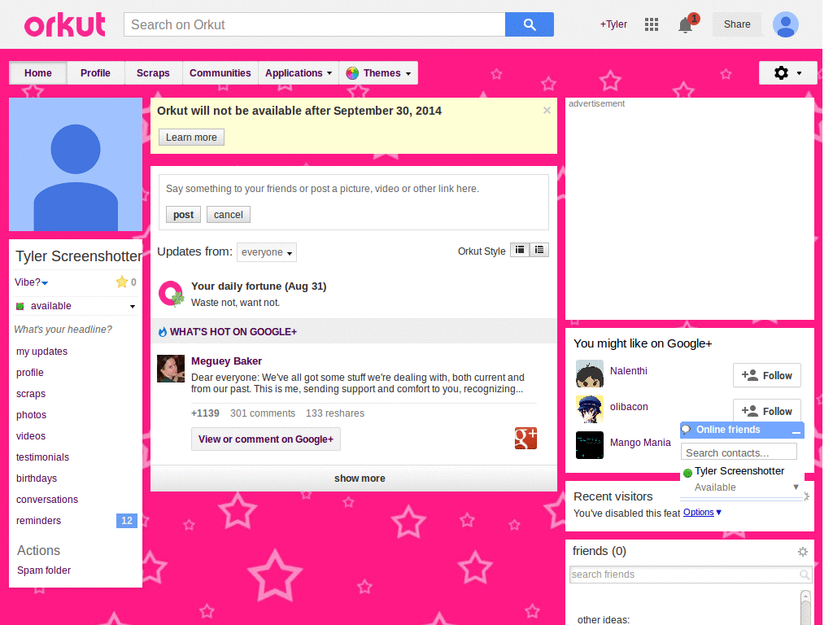Click olibacon's avatar
Screen dimensions: 833x625
590,409
